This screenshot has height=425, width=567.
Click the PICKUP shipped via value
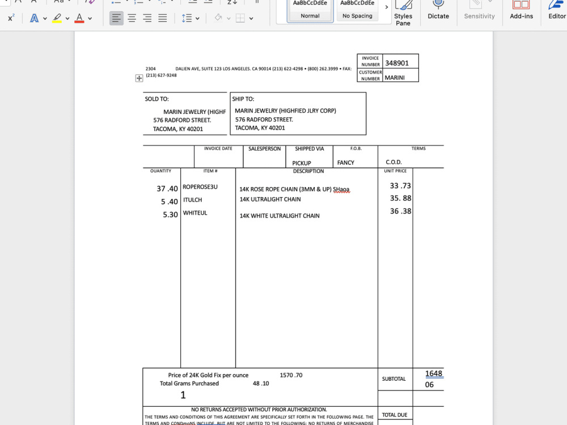[x=302, y=163]
